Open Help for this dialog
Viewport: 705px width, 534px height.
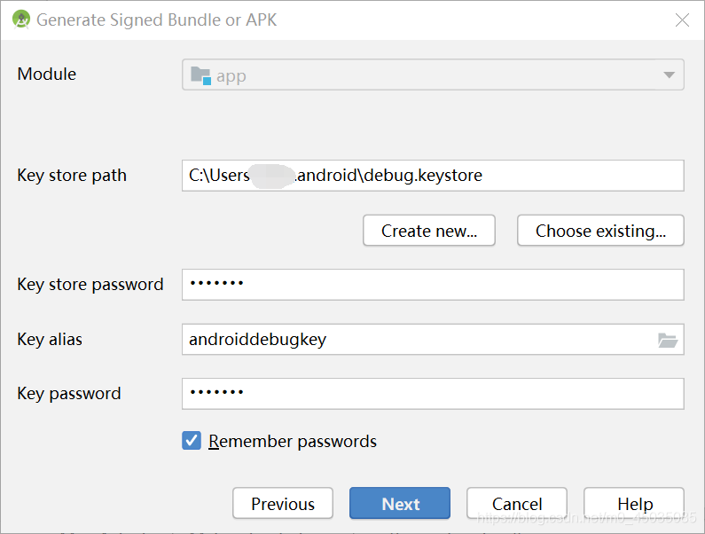click(x=634, y=504)
